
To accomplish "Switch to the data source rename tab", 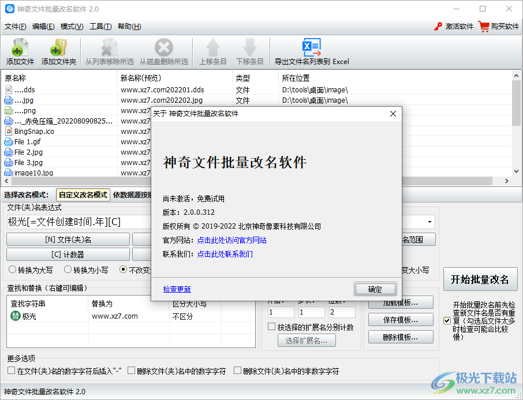I will (x=132, y=195).
